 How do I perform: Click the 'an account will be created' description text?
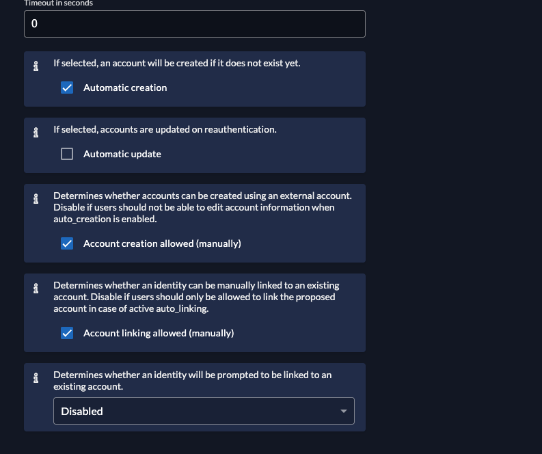click(x=176, y=63)
